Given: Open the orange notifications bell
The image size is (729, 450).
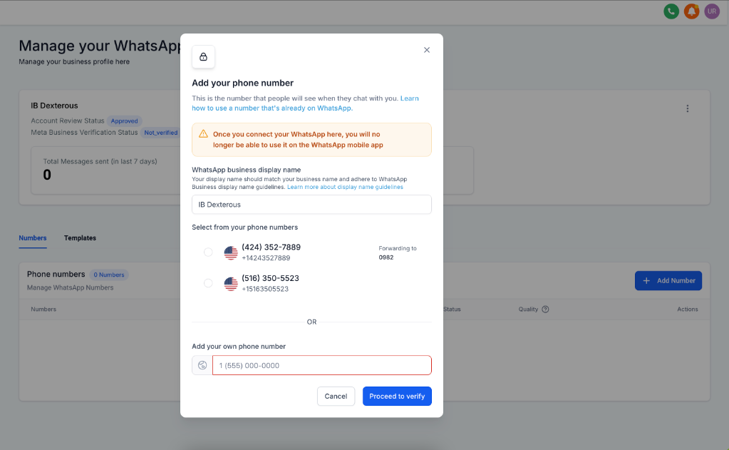Looking at the screenshot, I should point(691,11).
